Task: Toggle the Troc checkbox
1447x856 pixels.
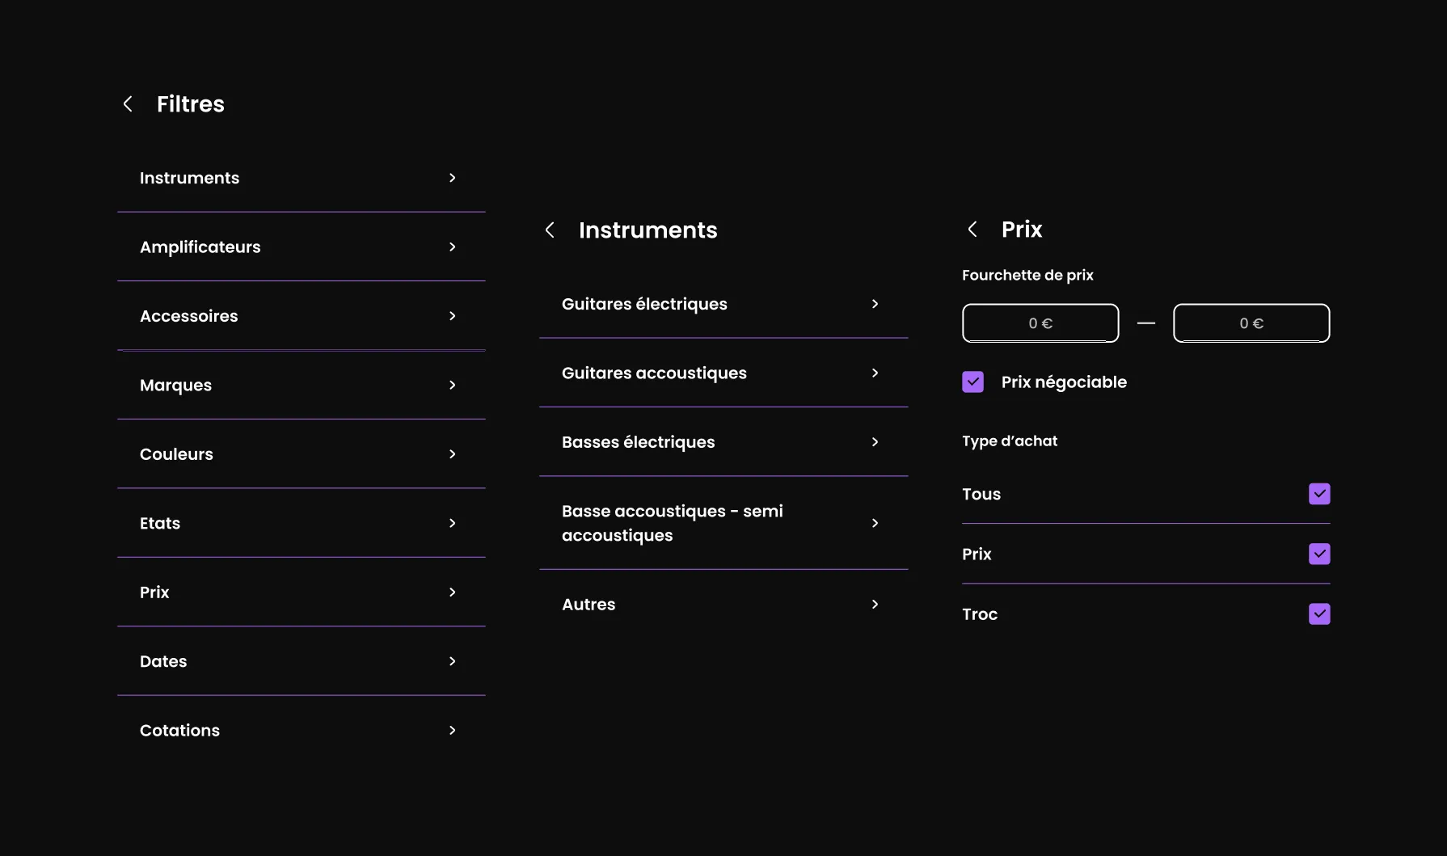Action: 1319,614
